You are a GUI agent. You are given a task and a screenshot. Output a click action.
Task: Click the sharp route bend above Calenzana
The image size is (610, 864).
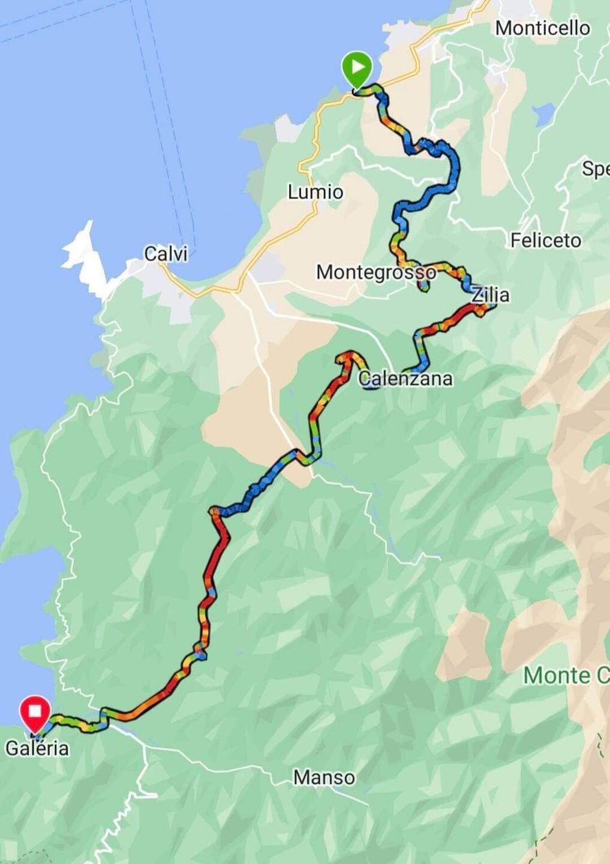(348, 357)
